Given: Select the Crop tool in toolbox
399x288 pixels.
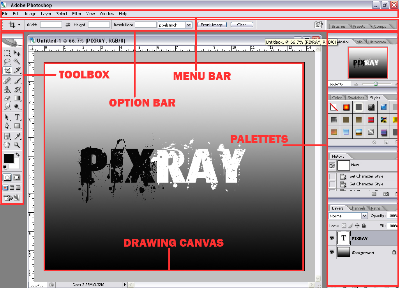Looking at the screenshot, I should [7, 70].
